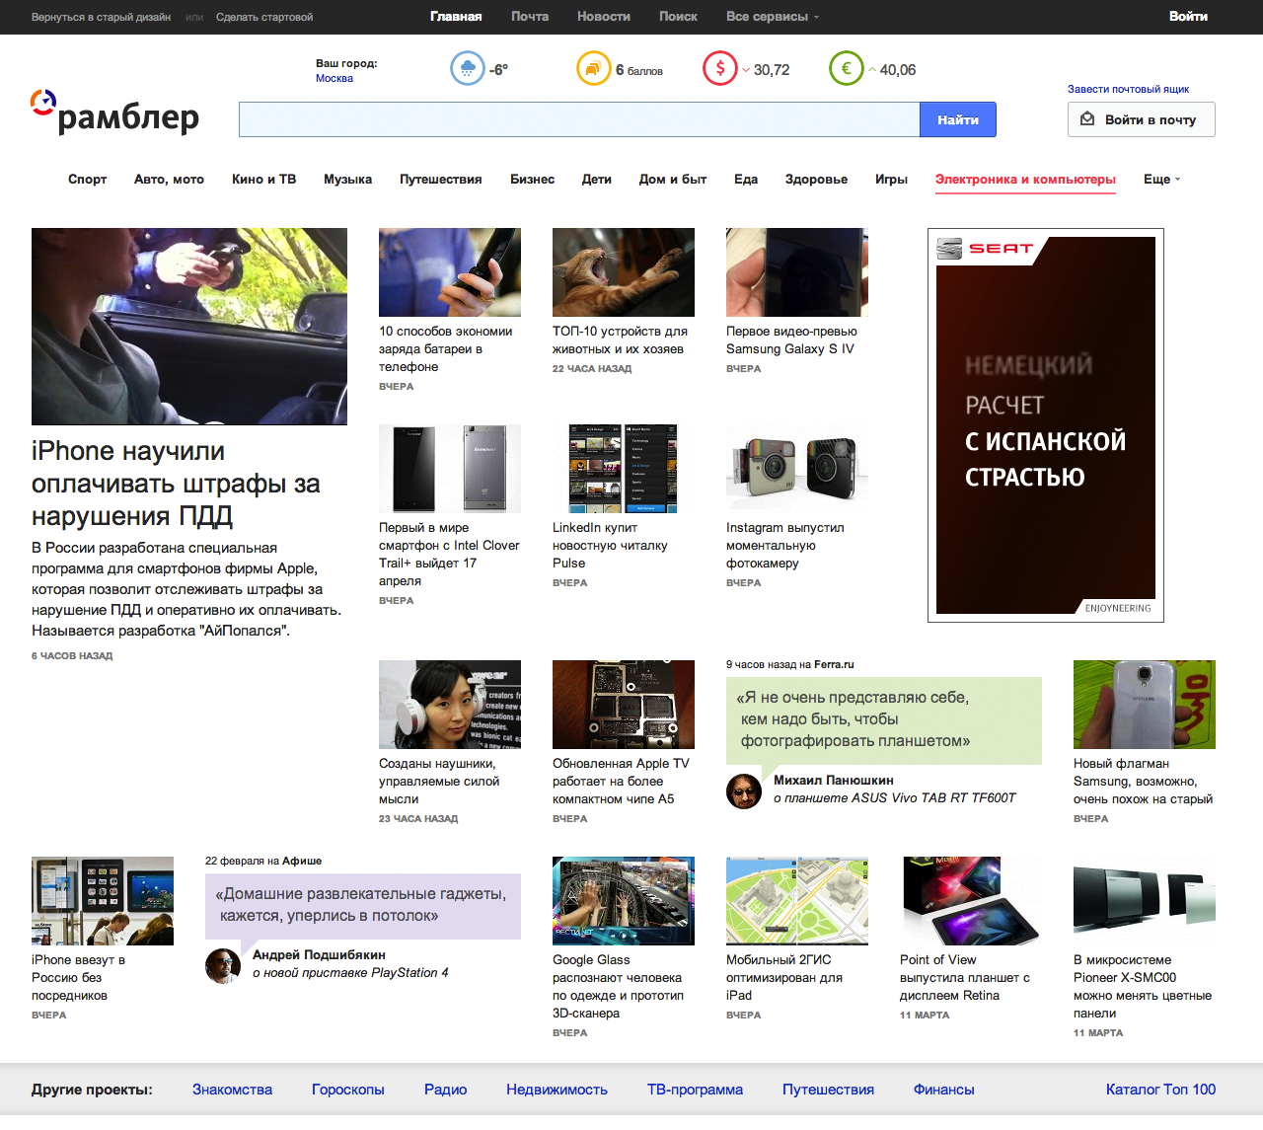This screenshot has height=1130, width=1263.
Task: Click the traffic jam car icon
Action: point(593,69)
